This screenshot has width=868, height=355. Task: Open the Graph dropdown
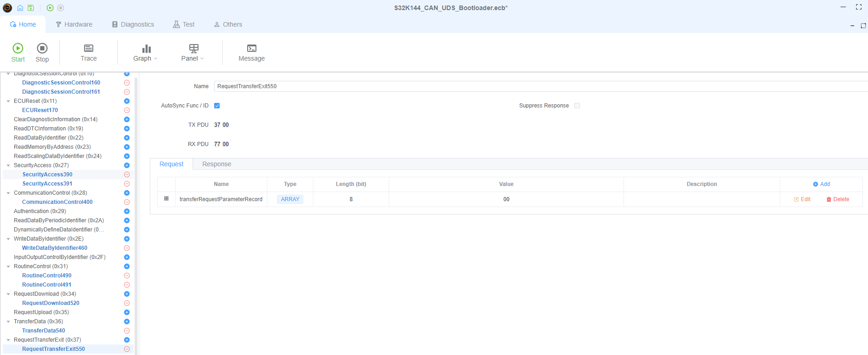point(146,52)
